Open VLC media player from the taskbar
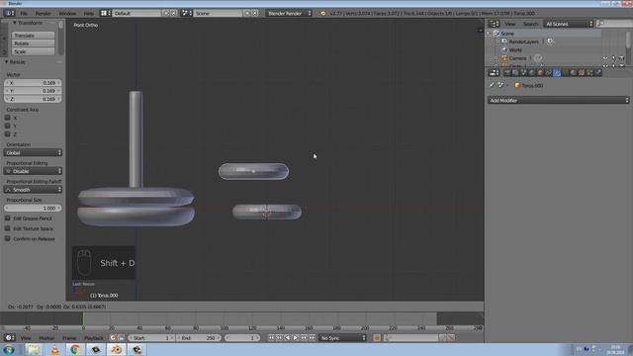Screen dimensions: 633x356 point(55,349)
